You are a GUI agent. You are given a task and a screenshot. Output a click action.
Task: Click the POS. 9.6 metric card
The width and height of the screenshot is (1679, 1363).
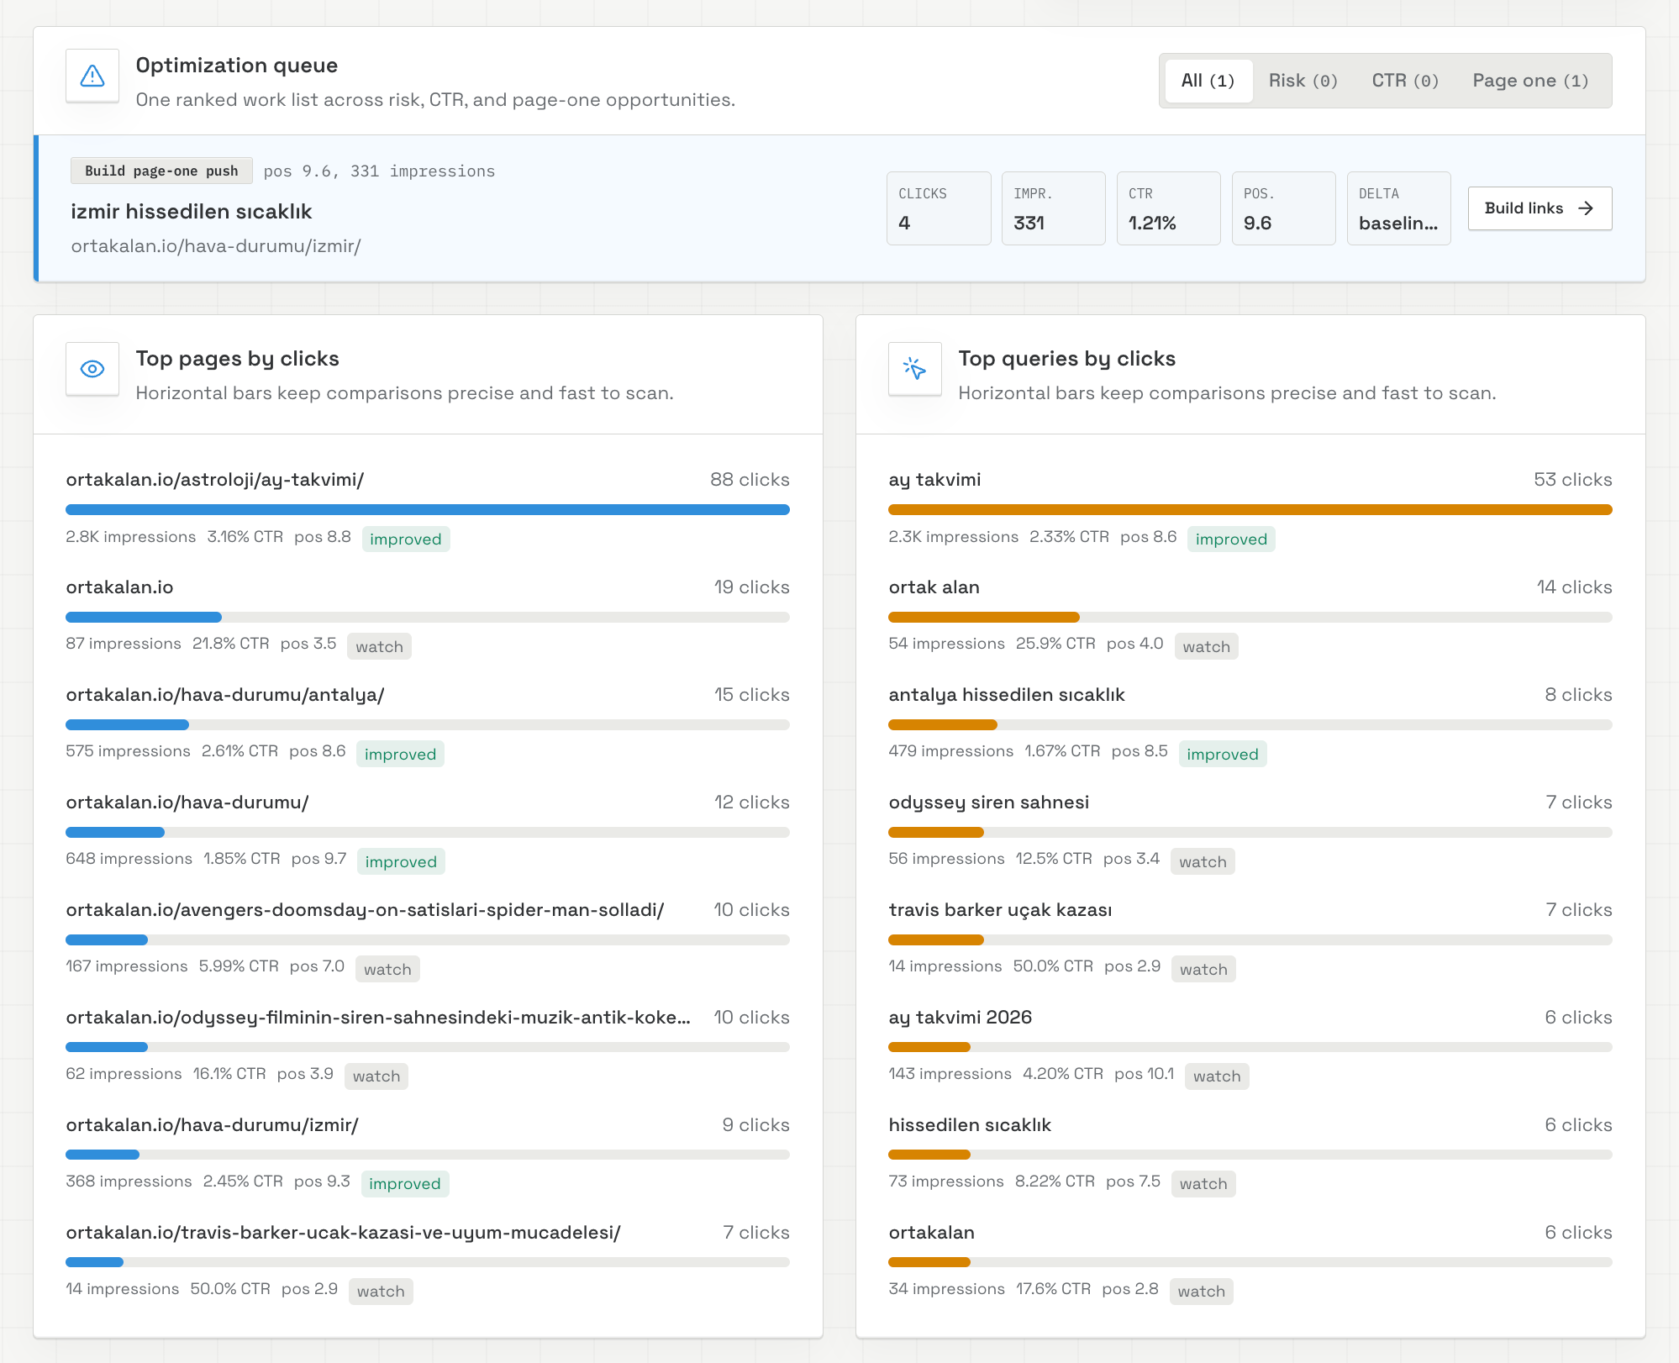[x=1284, y=208]
